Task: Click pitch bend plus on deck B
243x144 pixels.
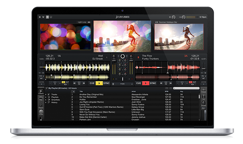Action: pos(205,73)
